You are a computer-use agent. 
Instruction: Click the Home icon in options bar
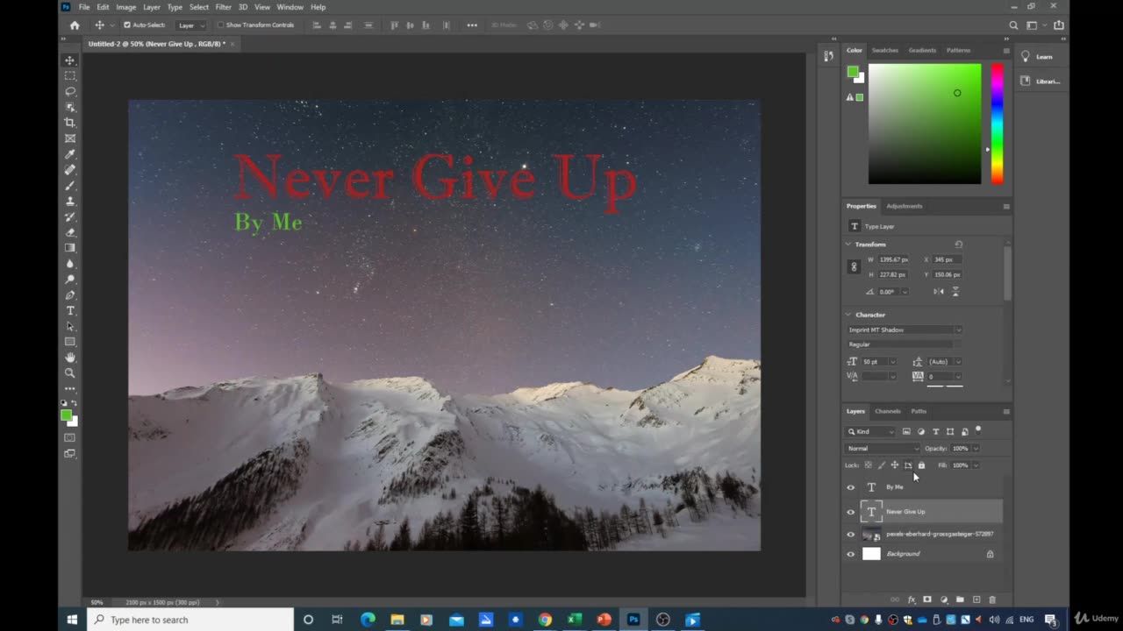(75, 25)
